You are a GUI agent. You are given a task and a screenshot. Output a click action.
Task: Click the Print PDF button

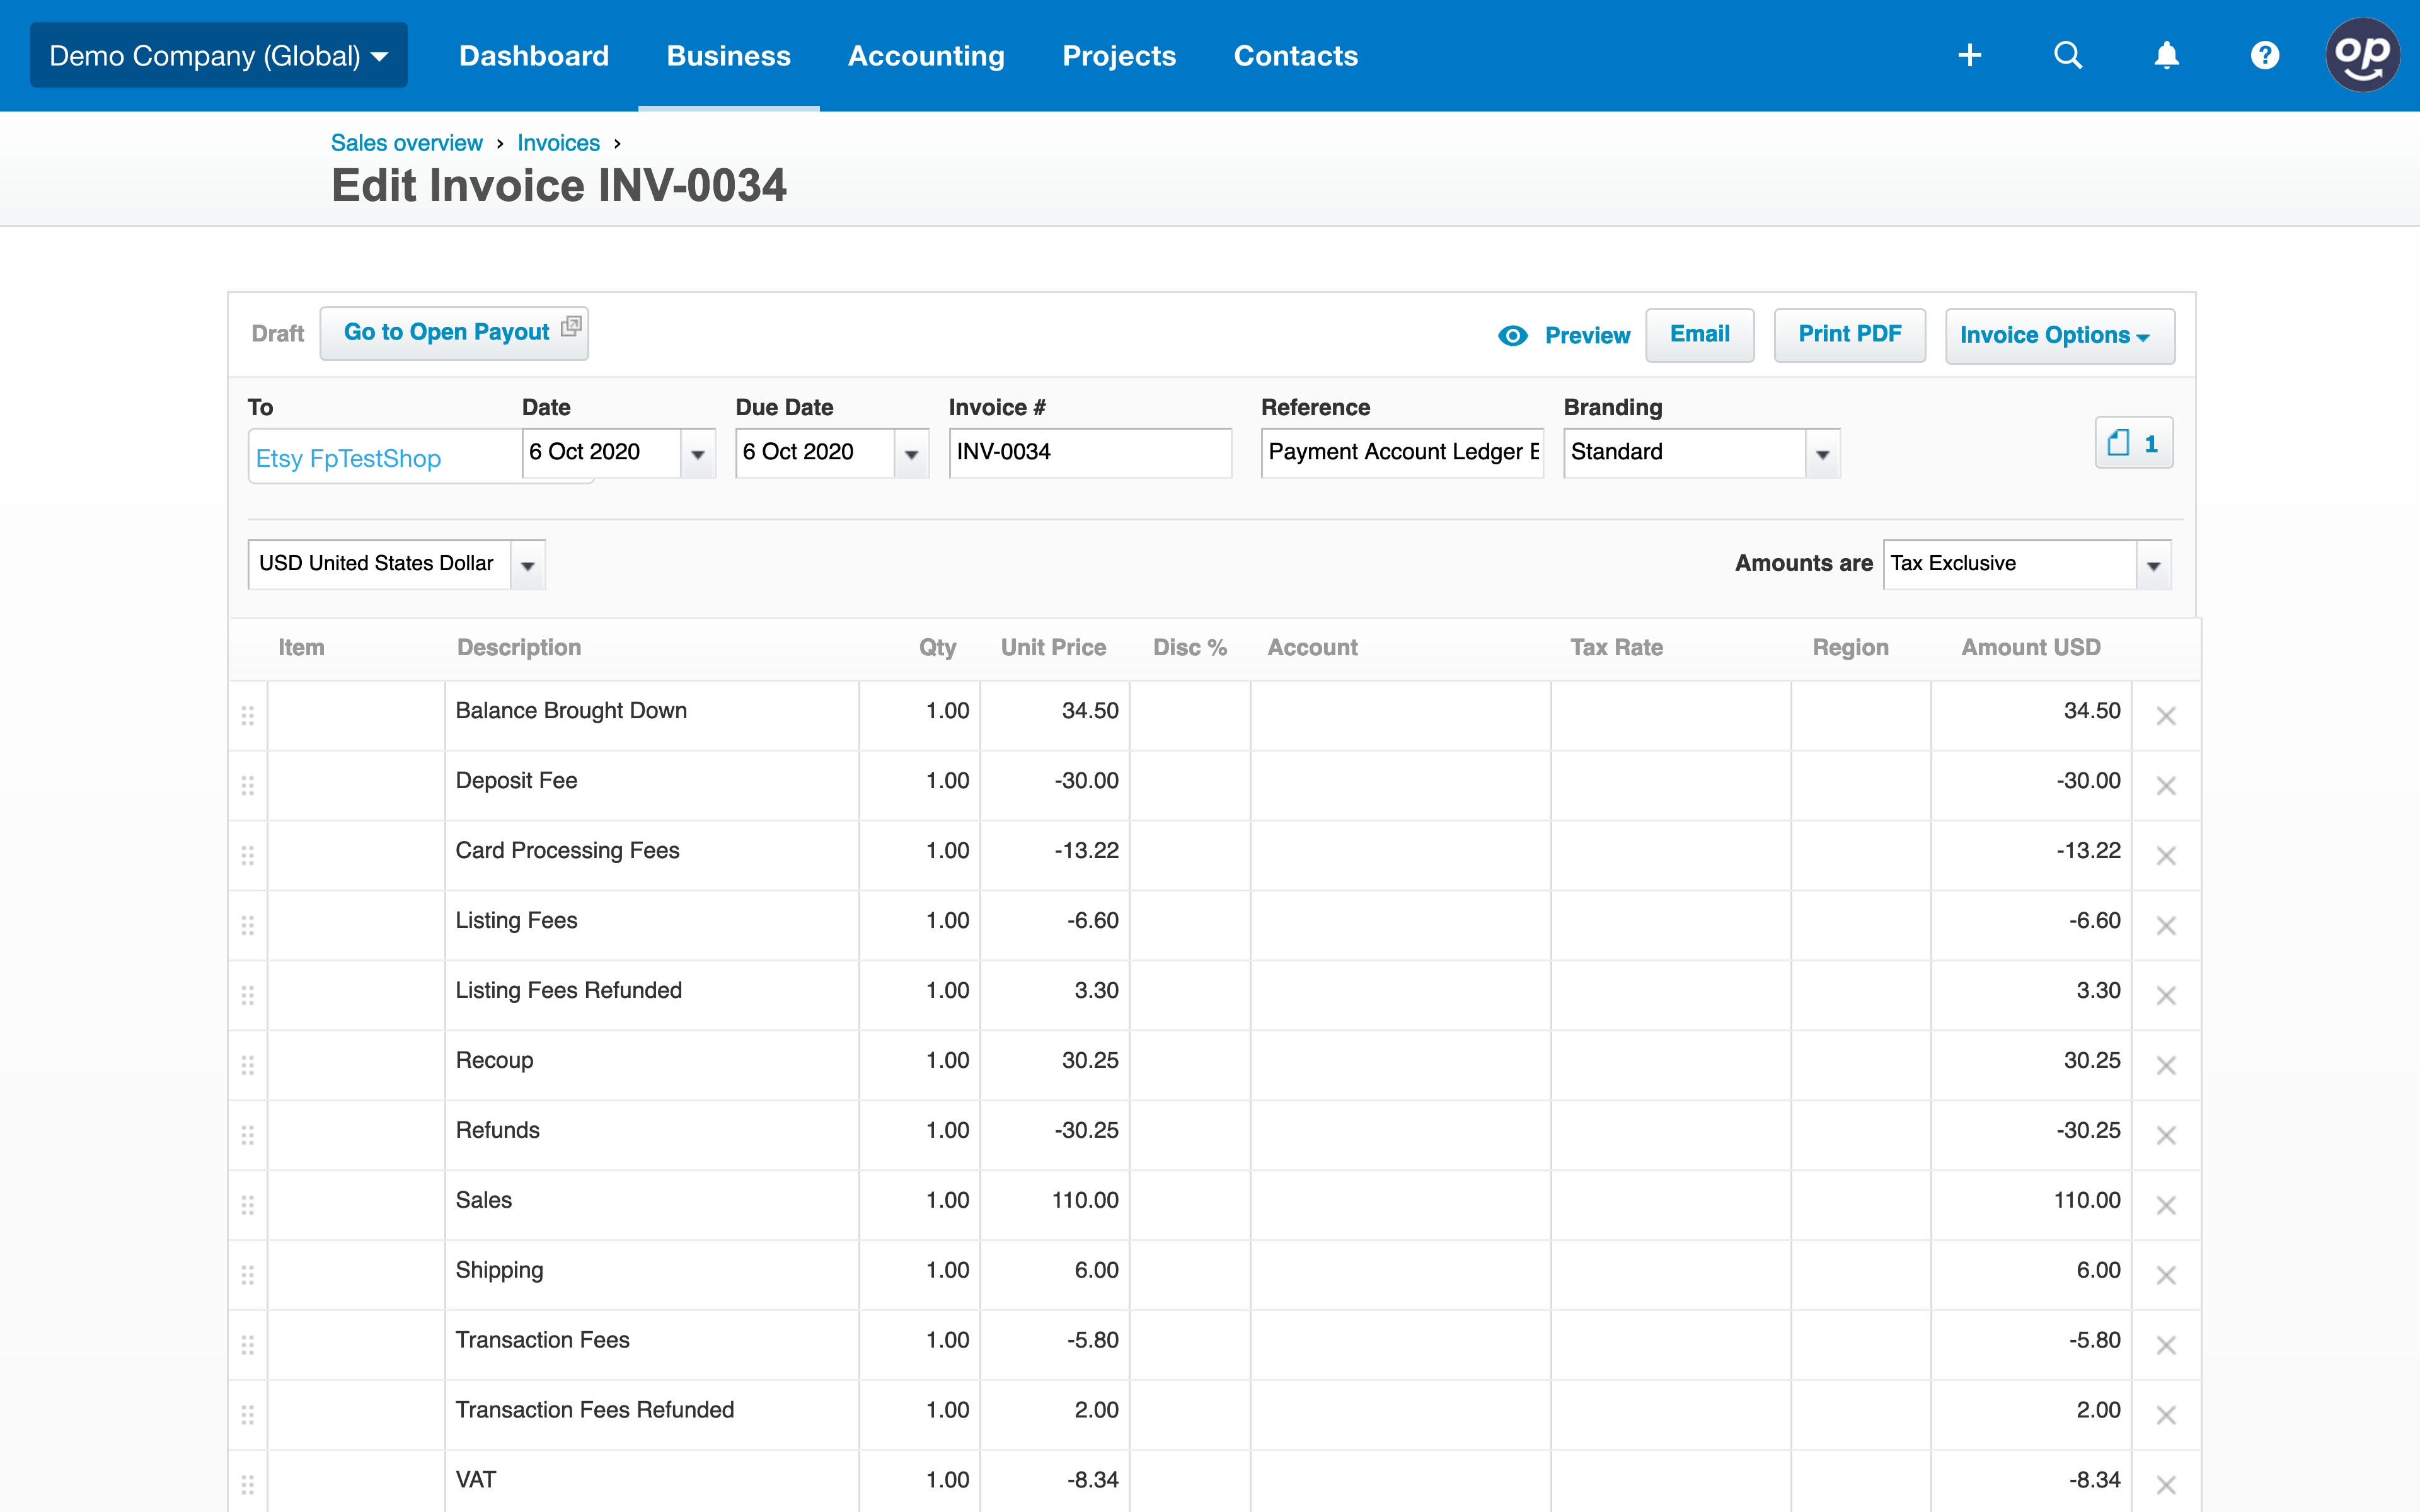point(1850,335)
